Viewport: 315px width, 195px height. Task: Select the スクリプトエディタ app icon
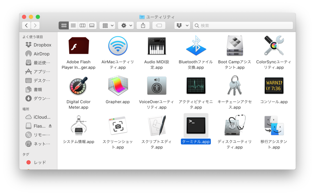point(157,126)
